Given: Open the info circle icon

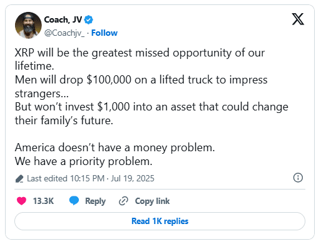Looking at the screenshot, I should 298,178.
